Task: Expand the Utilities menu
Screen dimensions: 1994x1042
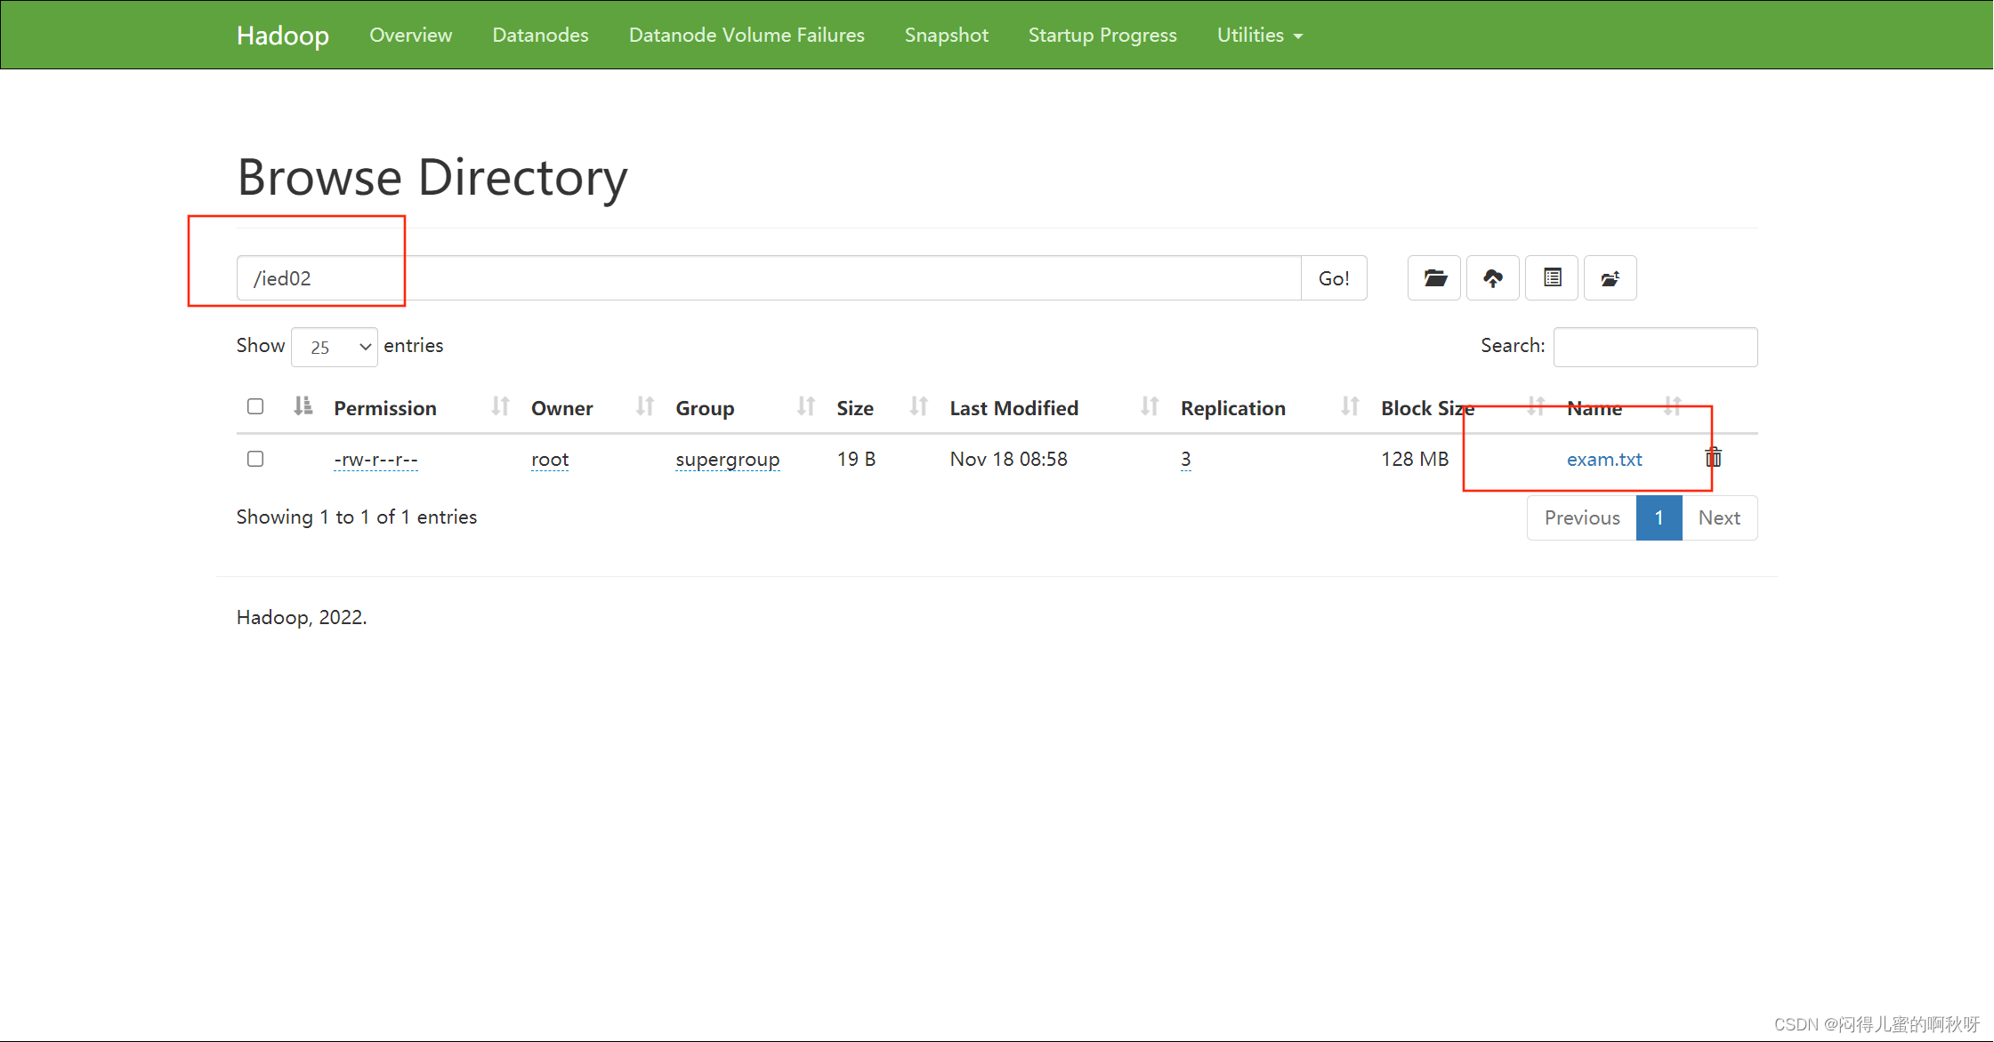Action: click(x=1259, y=35)
